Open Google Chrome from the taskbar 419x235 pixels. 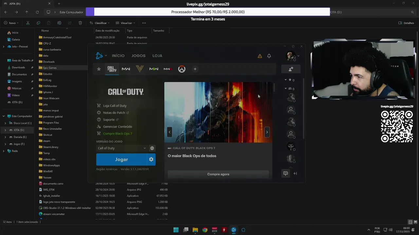pos(205,230)
